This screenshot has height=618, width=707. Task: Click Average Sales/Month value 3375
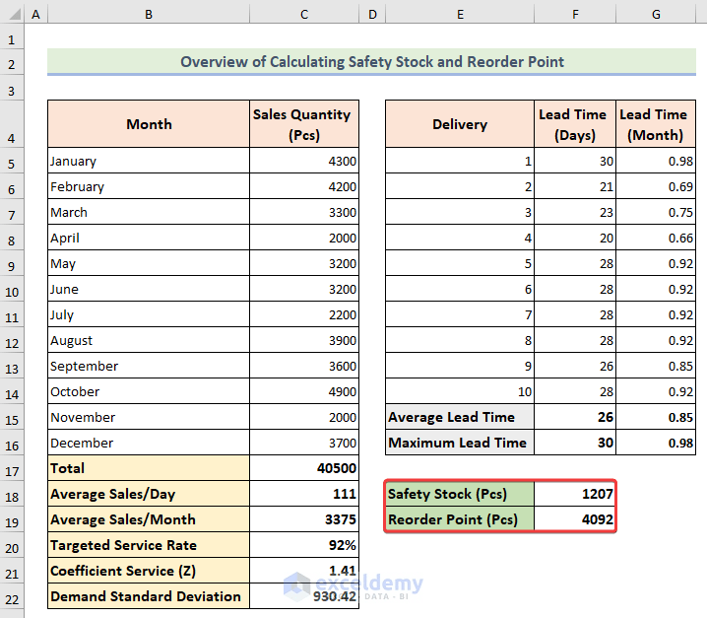[304, 519]
